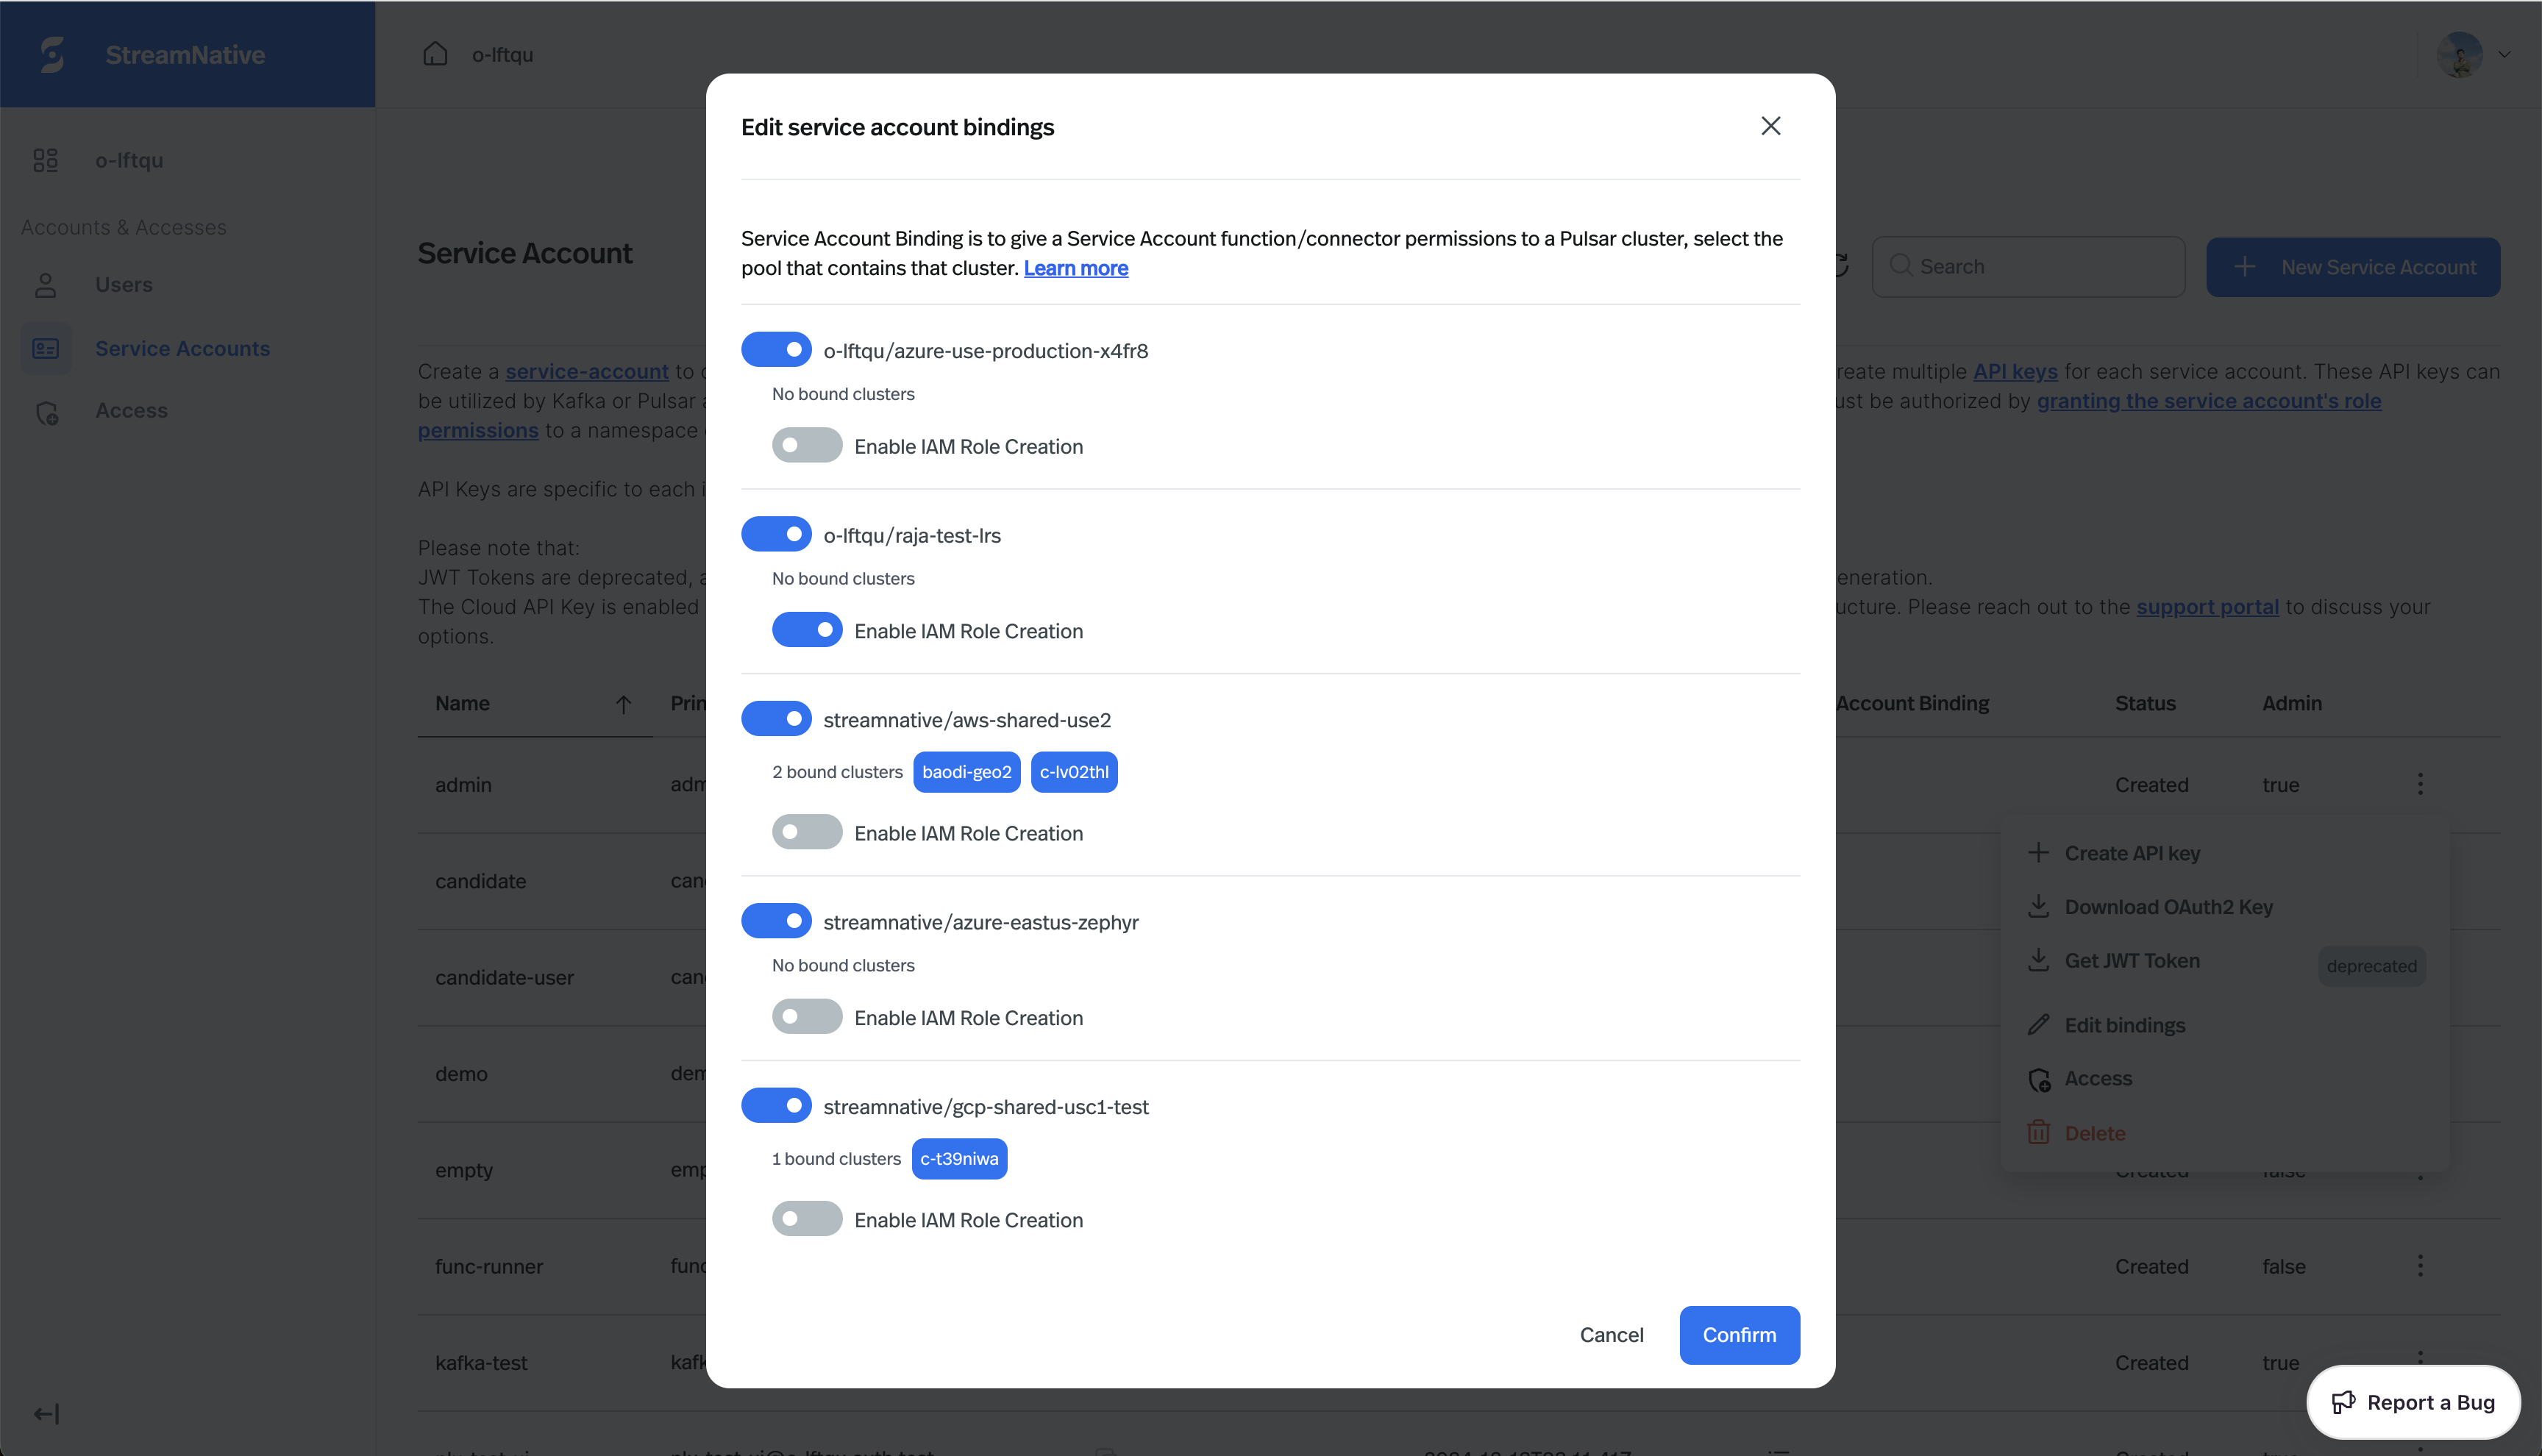
Task: Select the Edit bindings pencil icon
Action: [x=2040, y=1024]
